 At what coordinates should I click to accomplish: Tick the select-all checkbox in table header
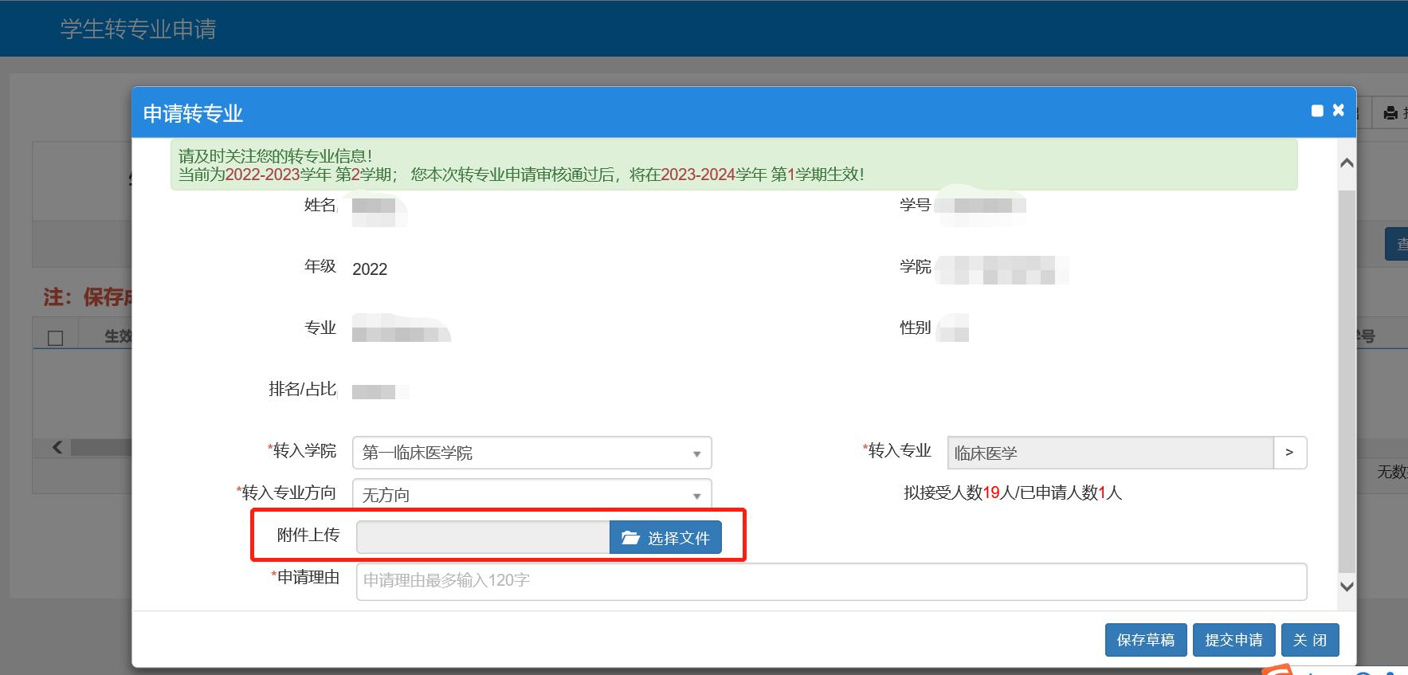coord(56,338)
